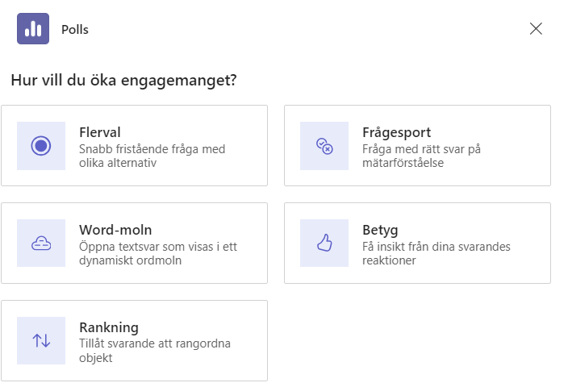This screenshot has width=568, height=387.
Task: Choose the Frågesport title text
Action: click(397, 132)
